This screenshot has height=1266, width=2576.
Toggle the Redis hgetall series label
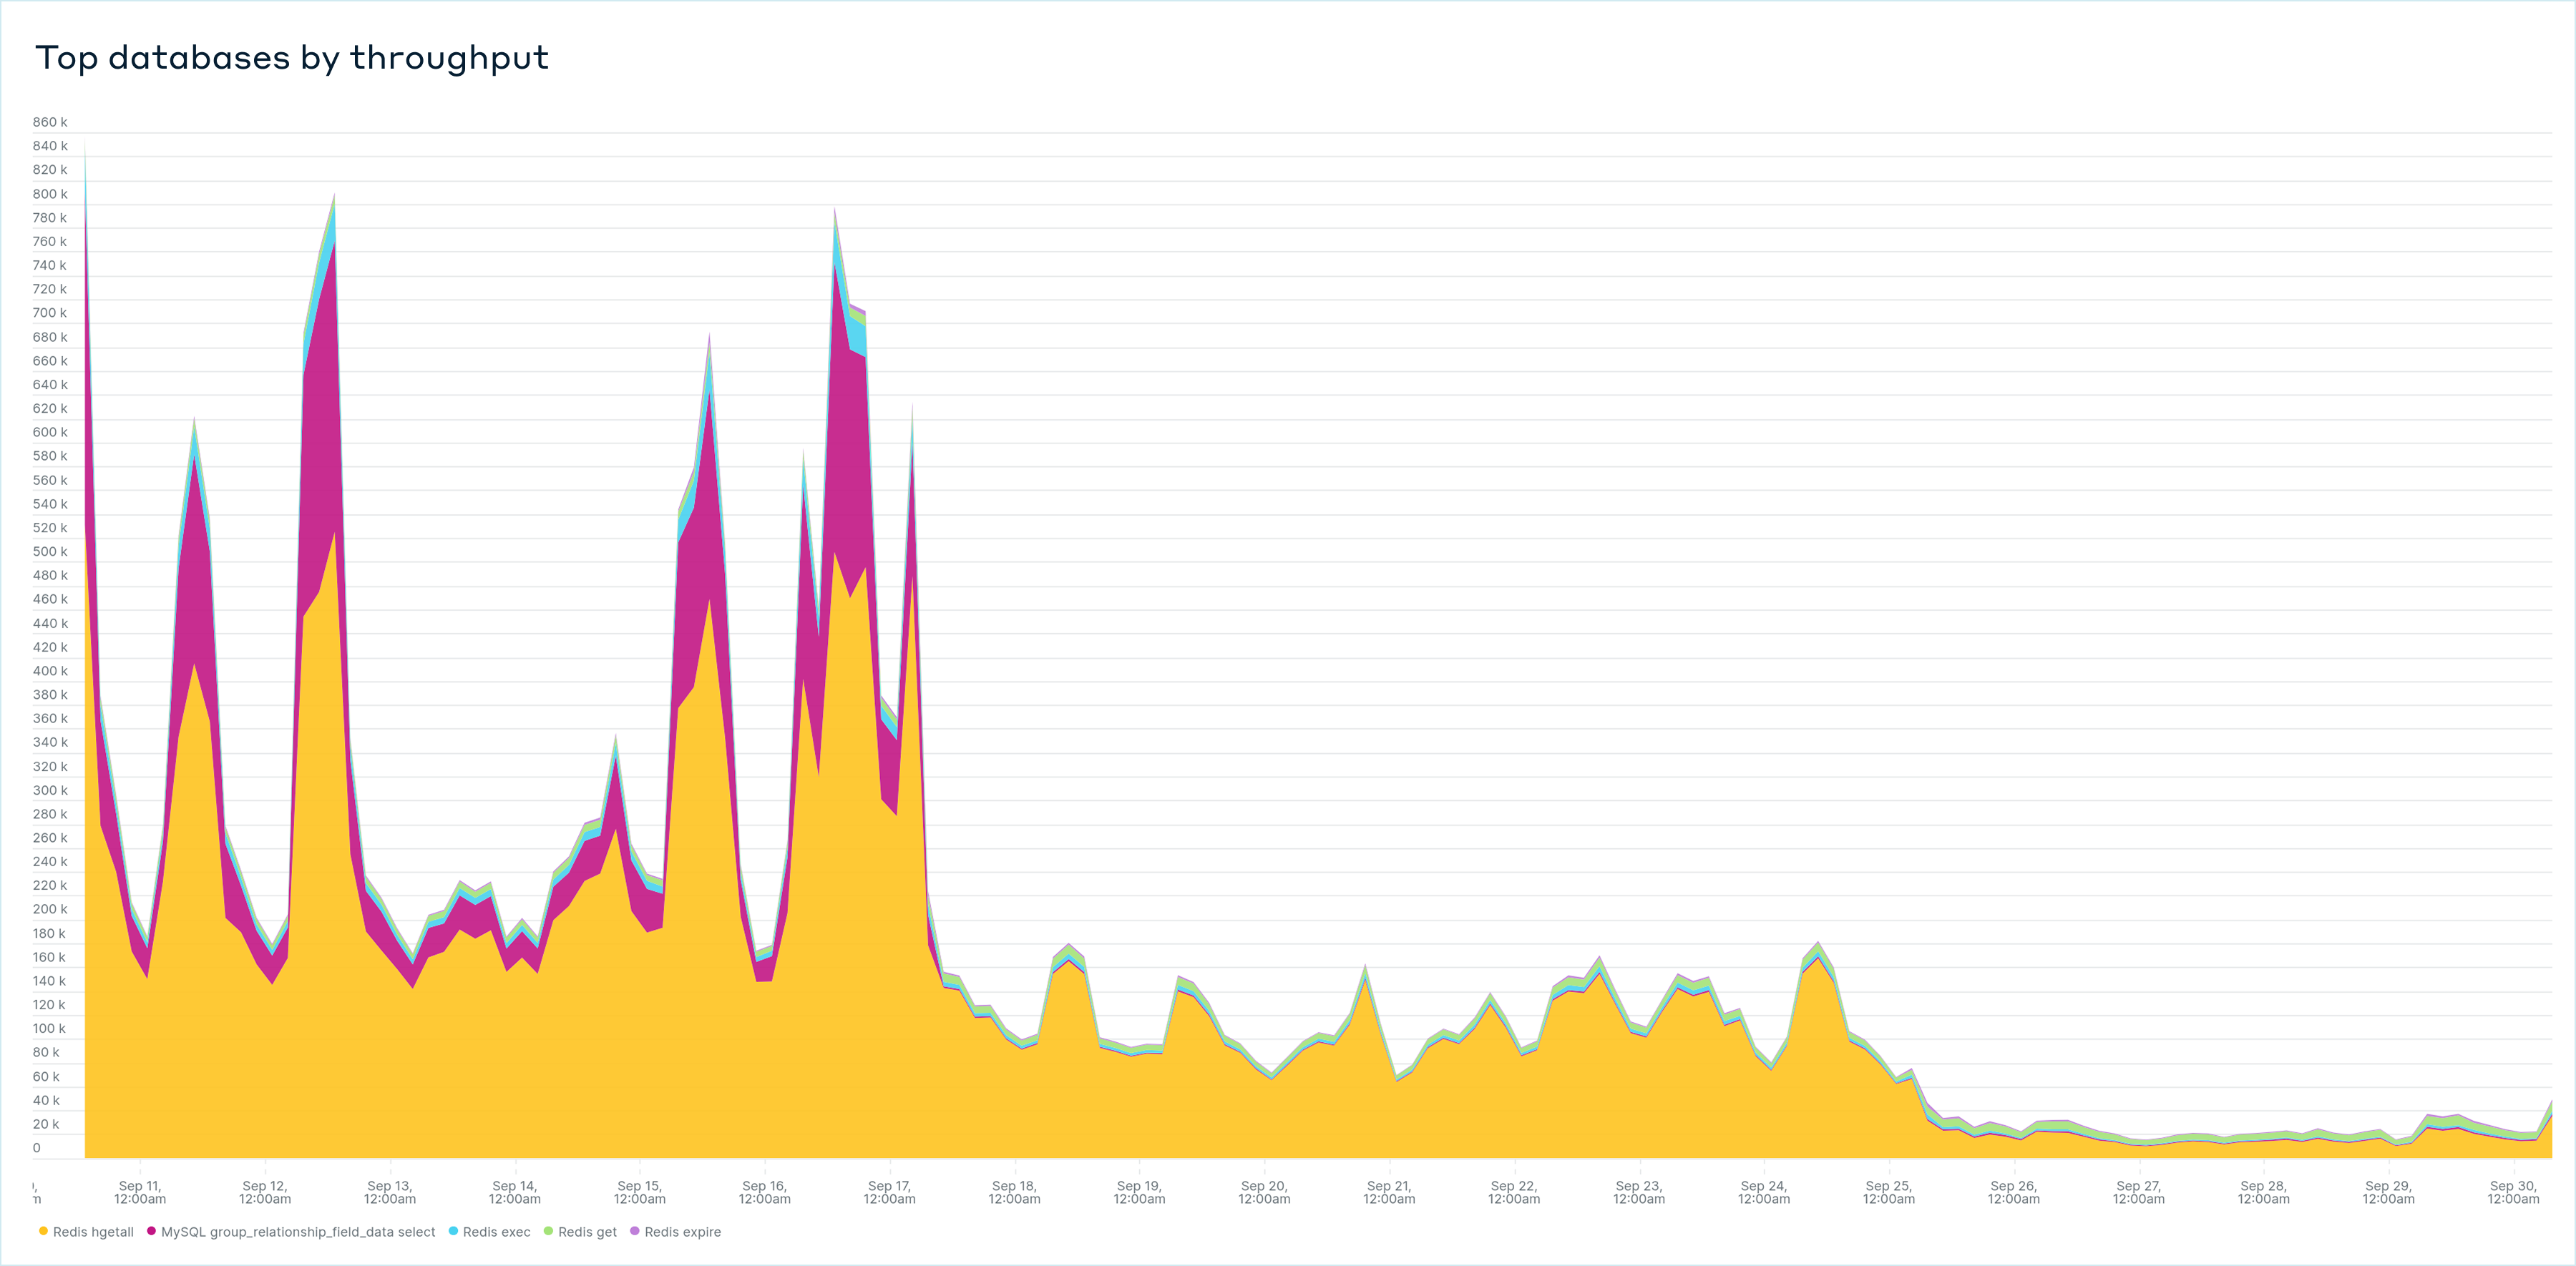pos(93,1232)
